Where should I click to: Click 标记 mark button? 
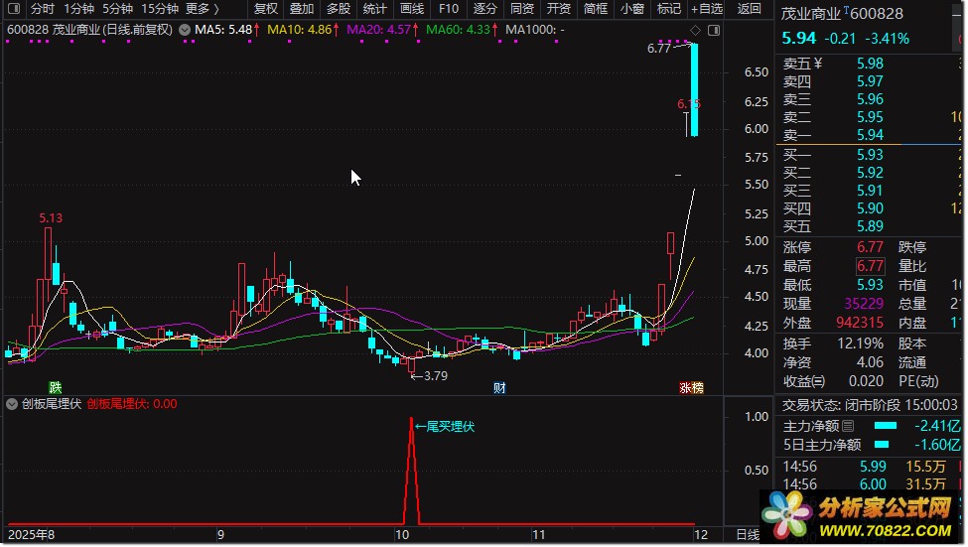pyautogui.click(x=668, y=9)
